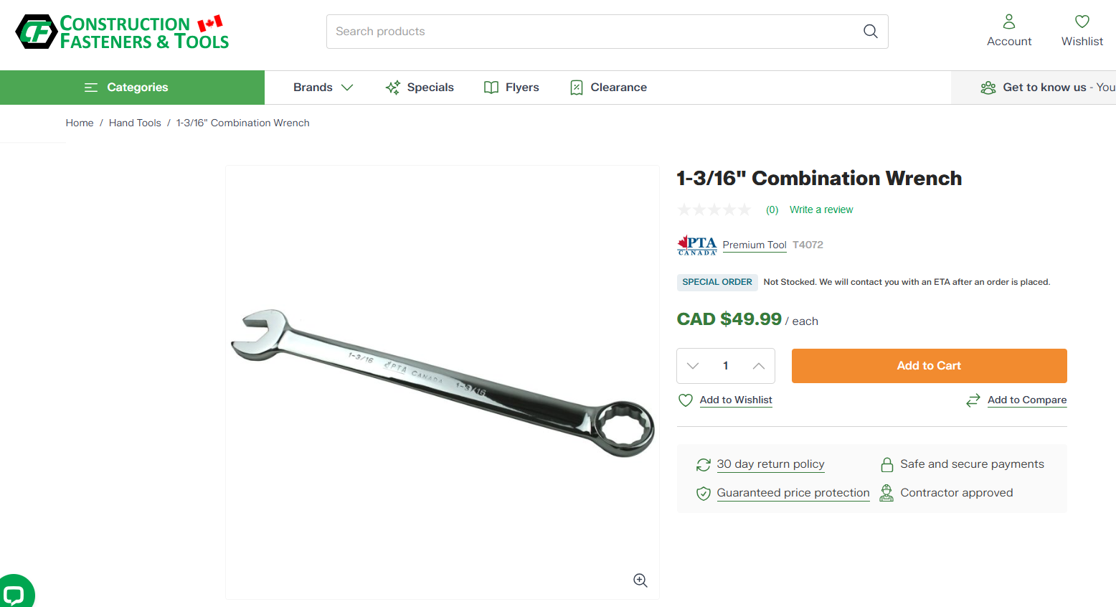Open the Specials menu item
1116x607 pixels.
(420, 88)
